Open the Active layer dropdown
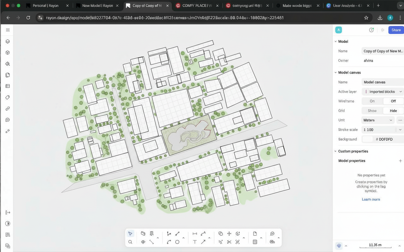404x252 pixels. pos(383,92)
